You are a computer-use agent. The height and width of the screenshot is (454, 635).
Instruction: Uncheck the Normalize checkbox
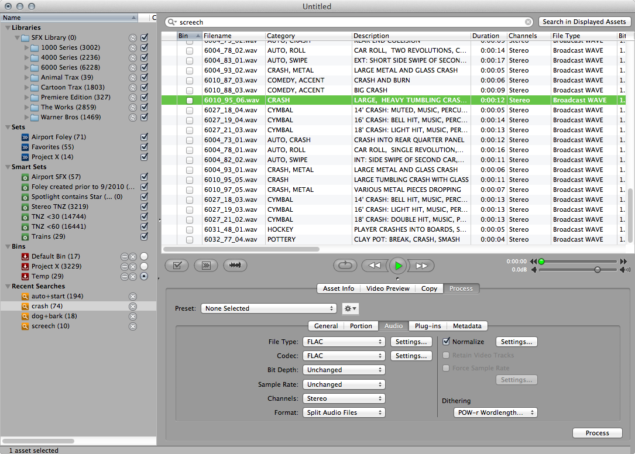coord(447,342)
